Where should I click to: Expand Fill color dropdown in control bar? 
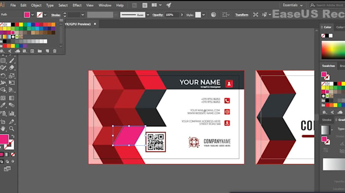(x=32, y=15)
